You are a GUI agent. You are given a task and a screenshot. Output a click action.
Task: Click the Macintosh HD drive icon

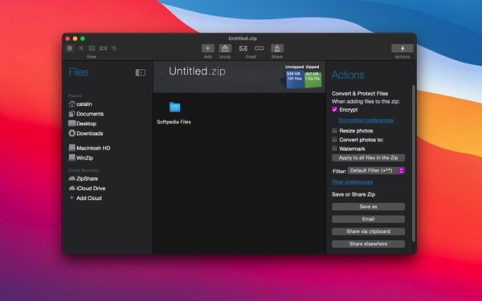[72, 148]
